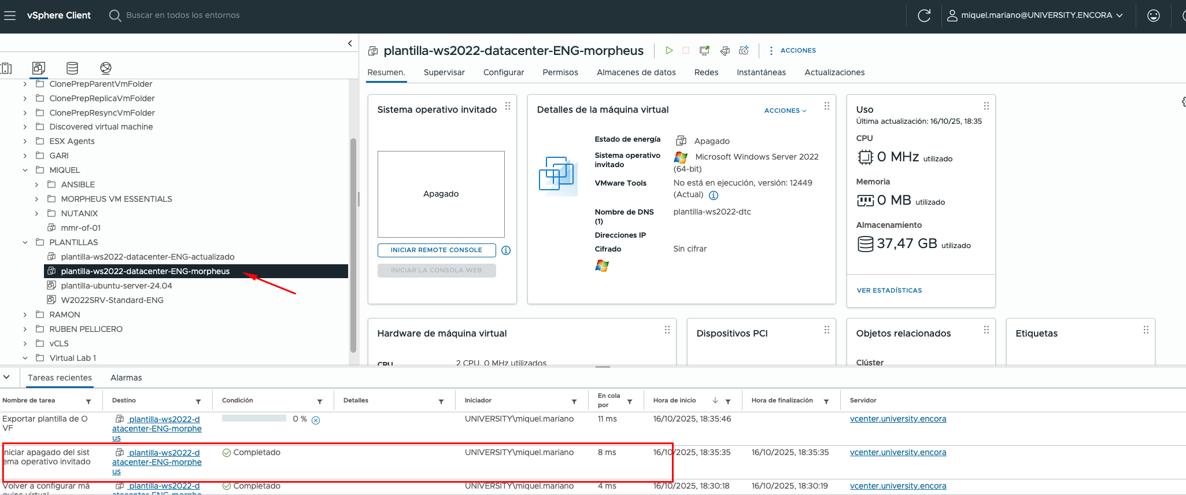Open options on Hardware de máquina virtual card
The width and height of the screenshot is (1186, 495).
point(667,330)
